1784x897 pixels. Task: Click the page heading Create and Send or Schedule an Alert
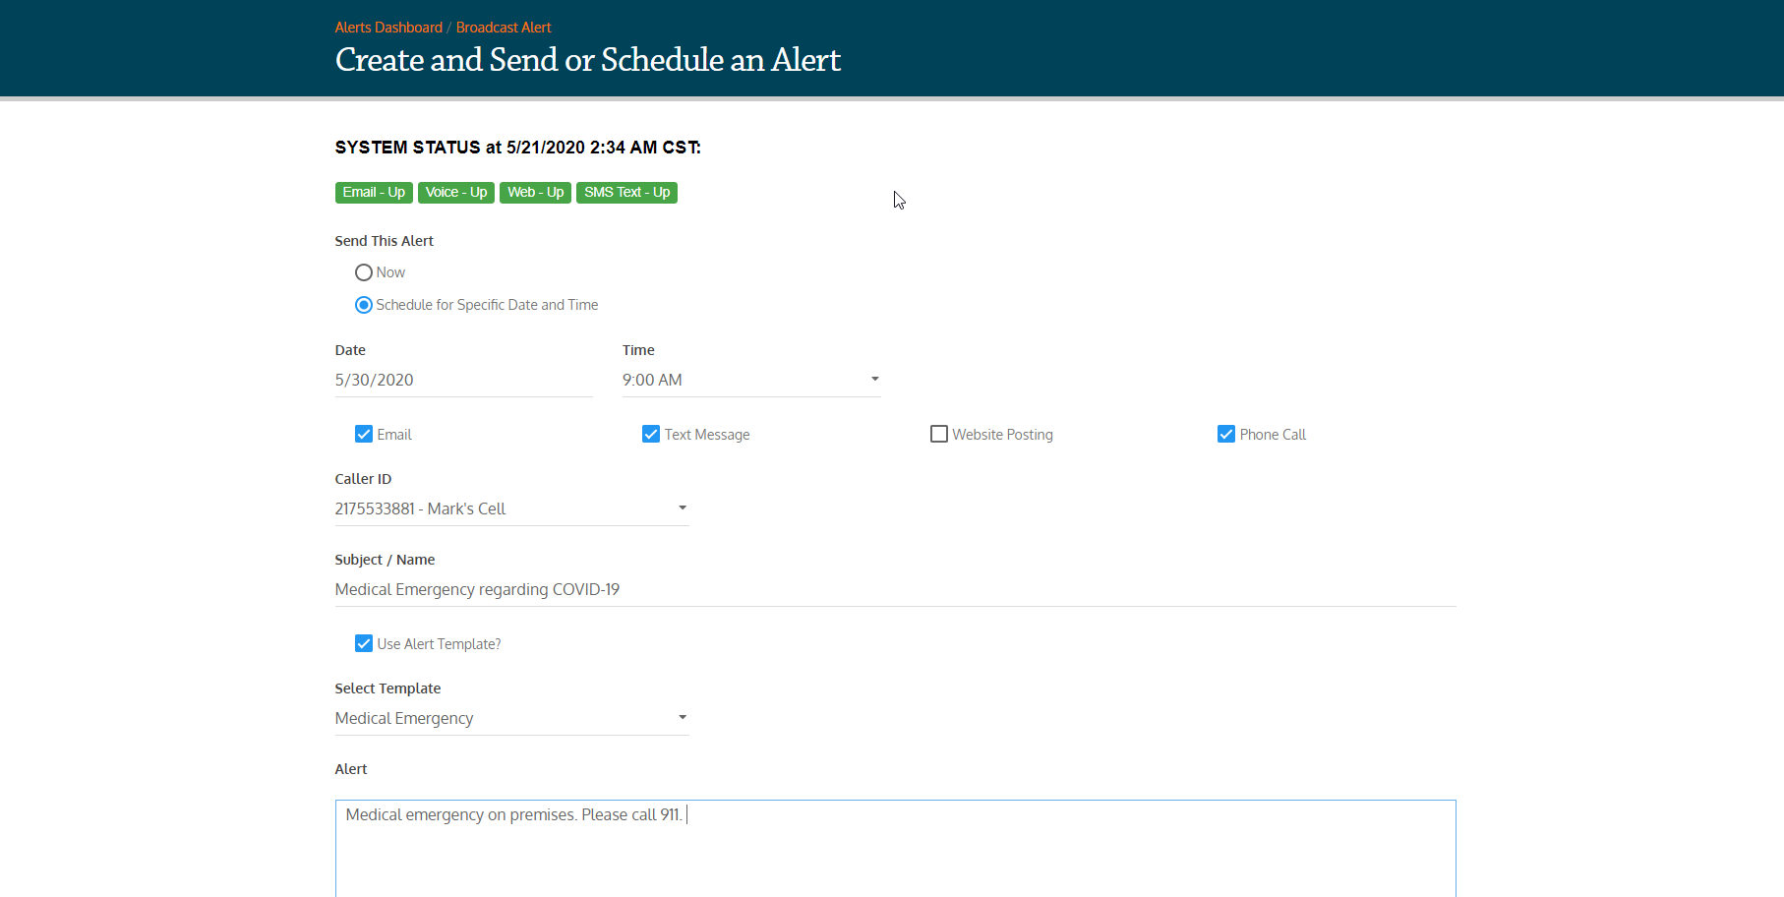tap(587, 60)
